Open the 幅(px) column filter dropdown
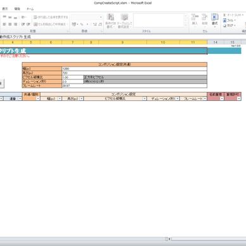The height and width of the screenshot is (246, 246). point(60,98)
